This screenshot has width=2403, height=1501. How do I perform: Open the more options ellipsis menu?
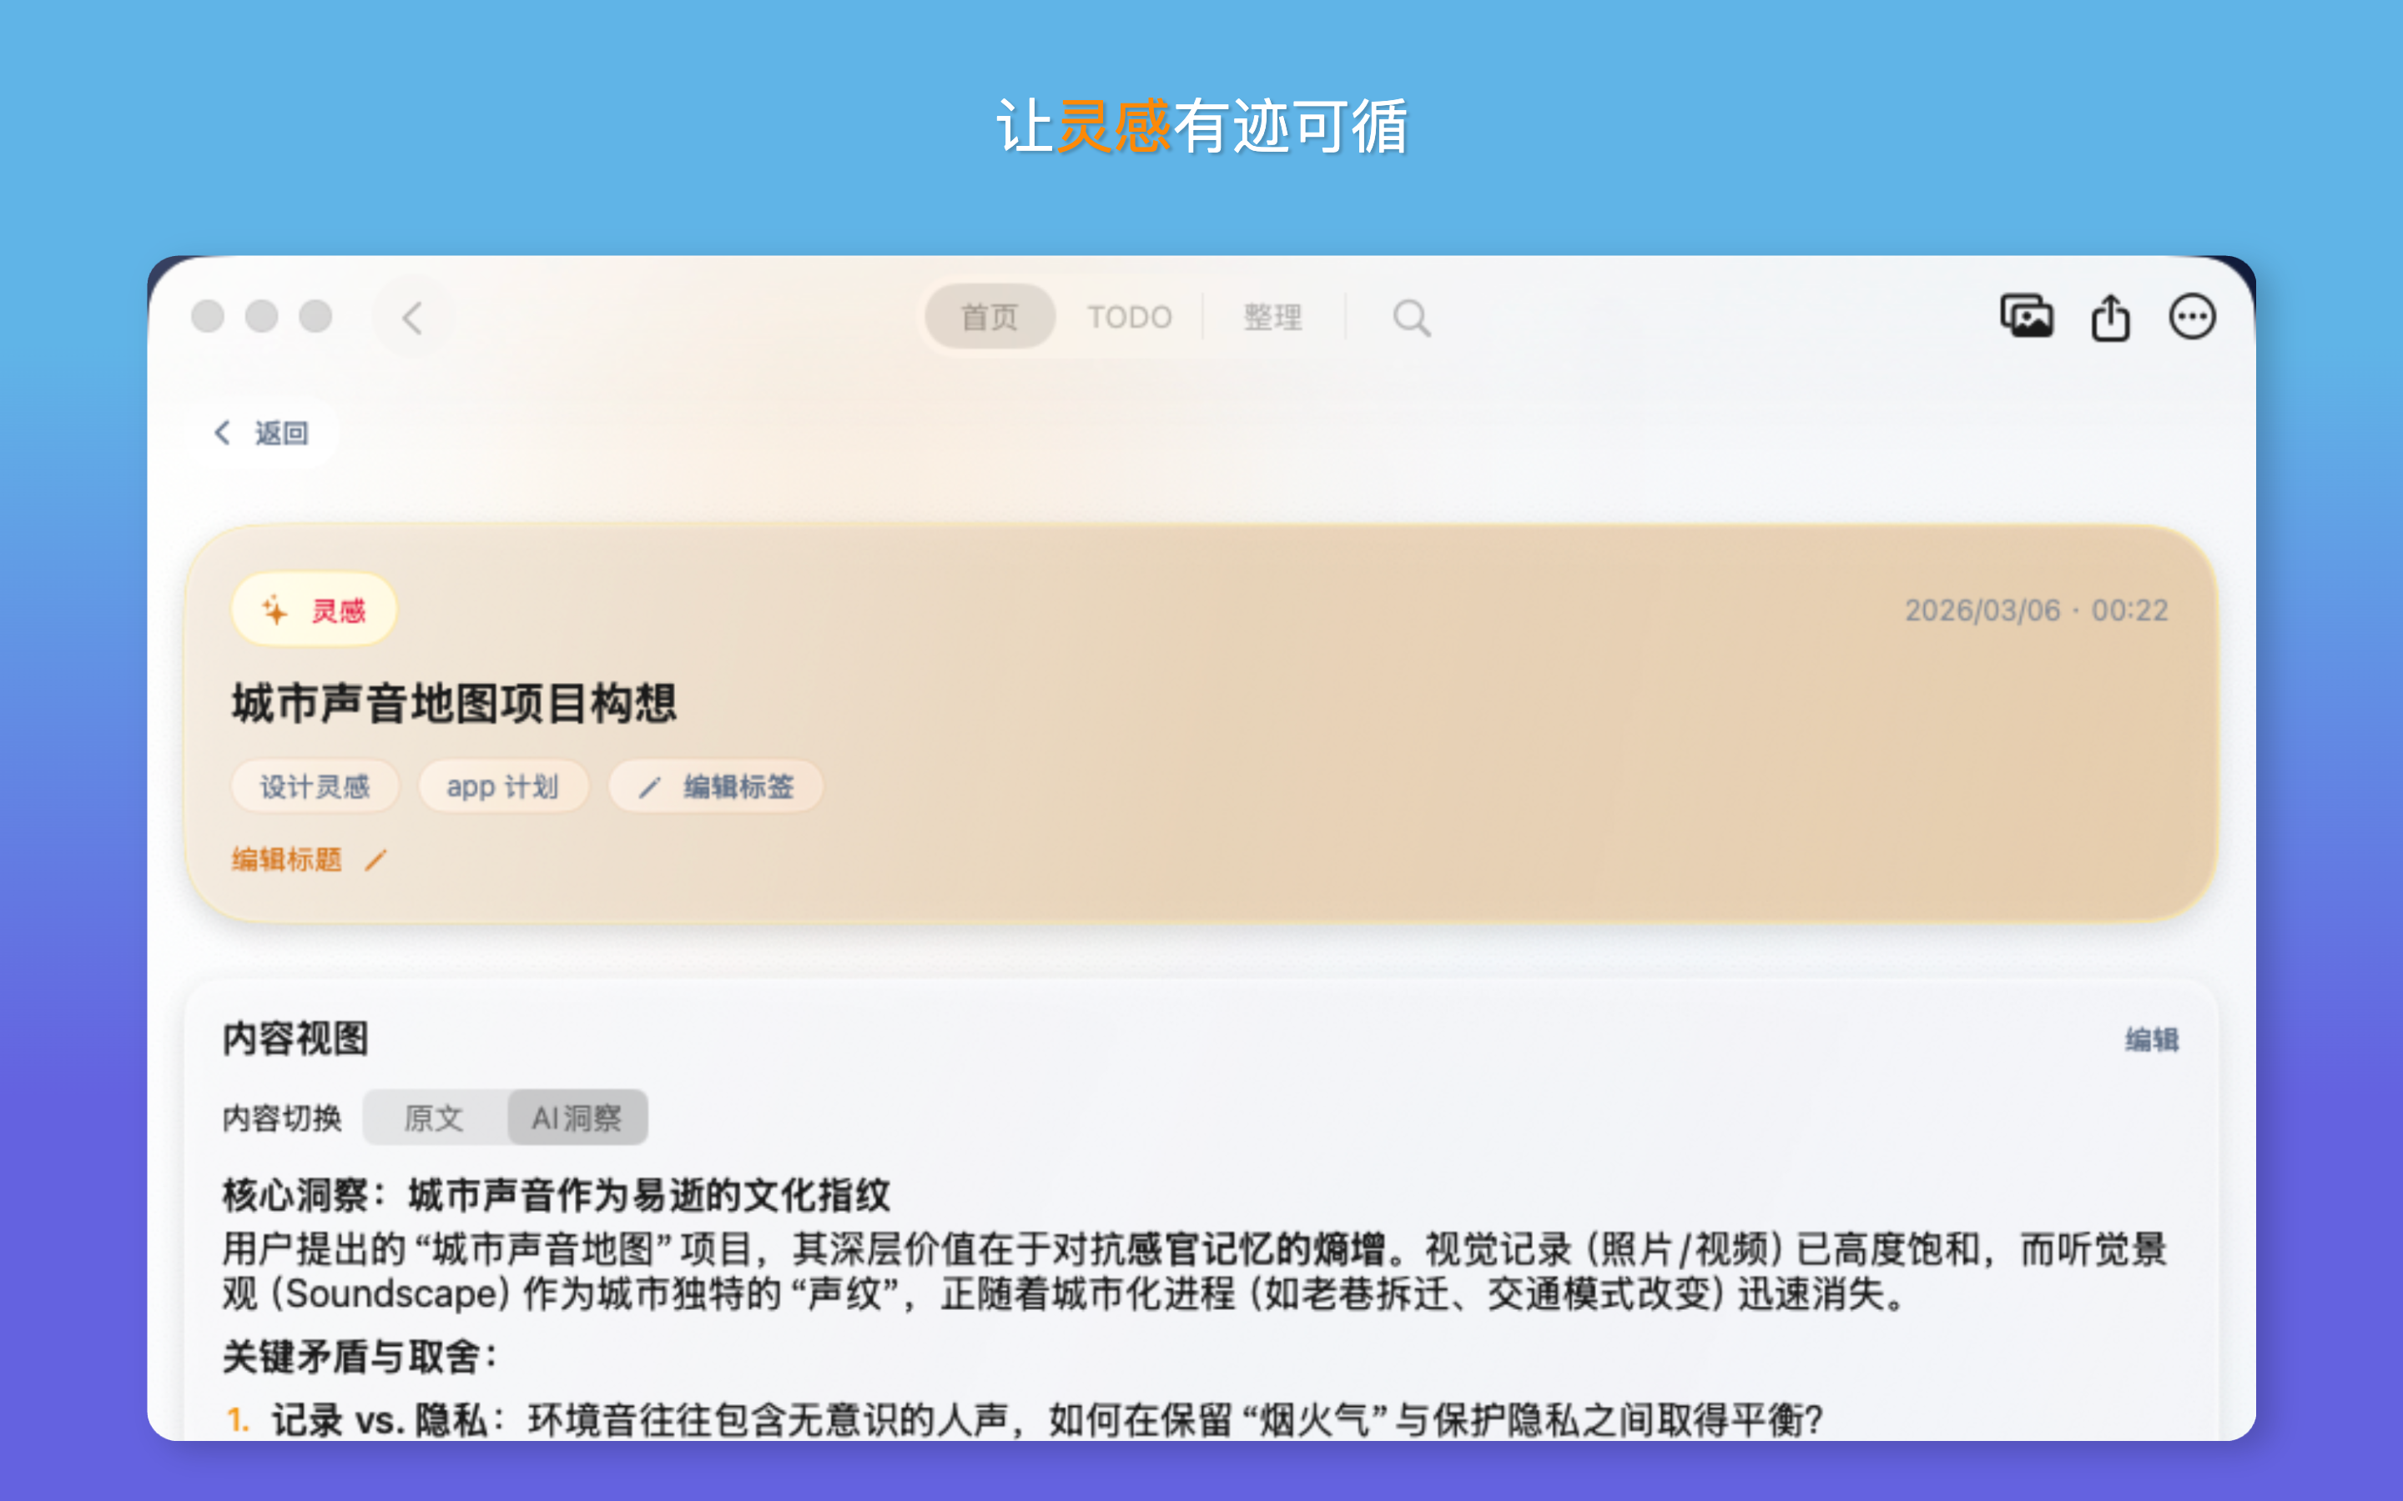coord(2192,318)
